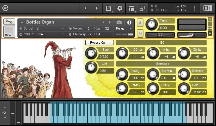Shift keyboard octave down arrow

click(x=5, y=118)
